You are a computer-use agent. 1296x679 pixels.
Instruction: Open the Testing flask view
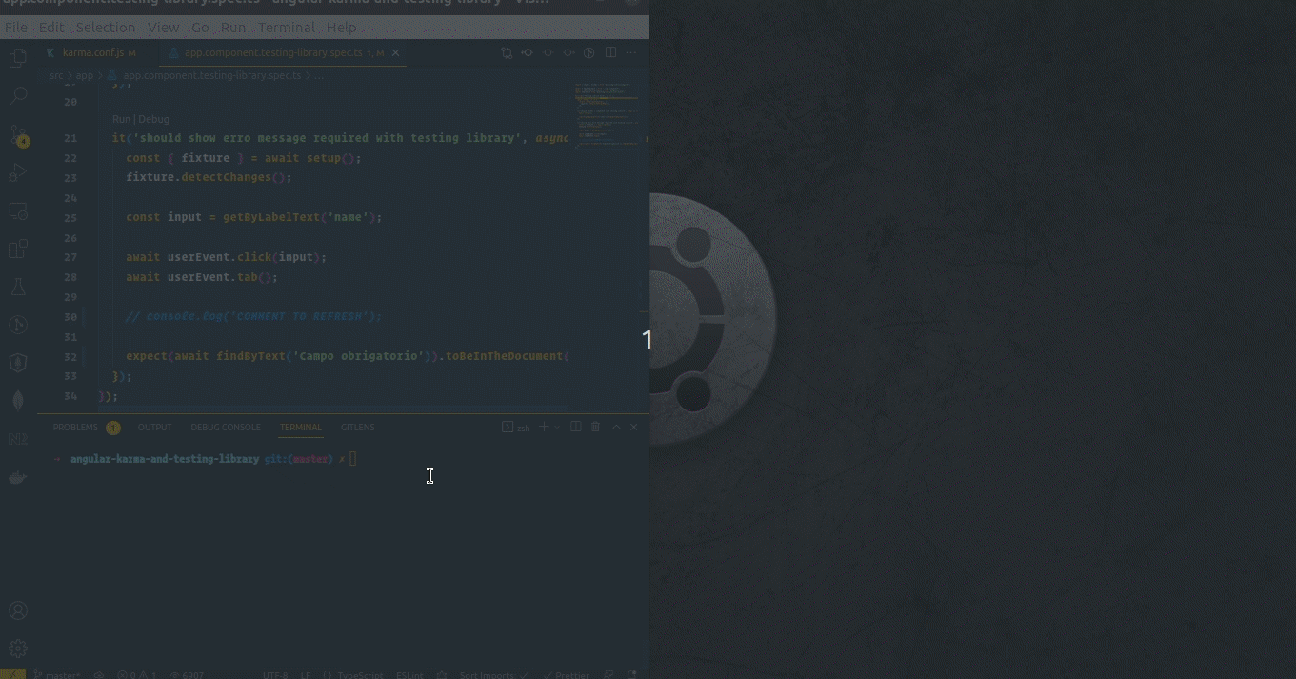pyautogui.click(x=18, y=287)
